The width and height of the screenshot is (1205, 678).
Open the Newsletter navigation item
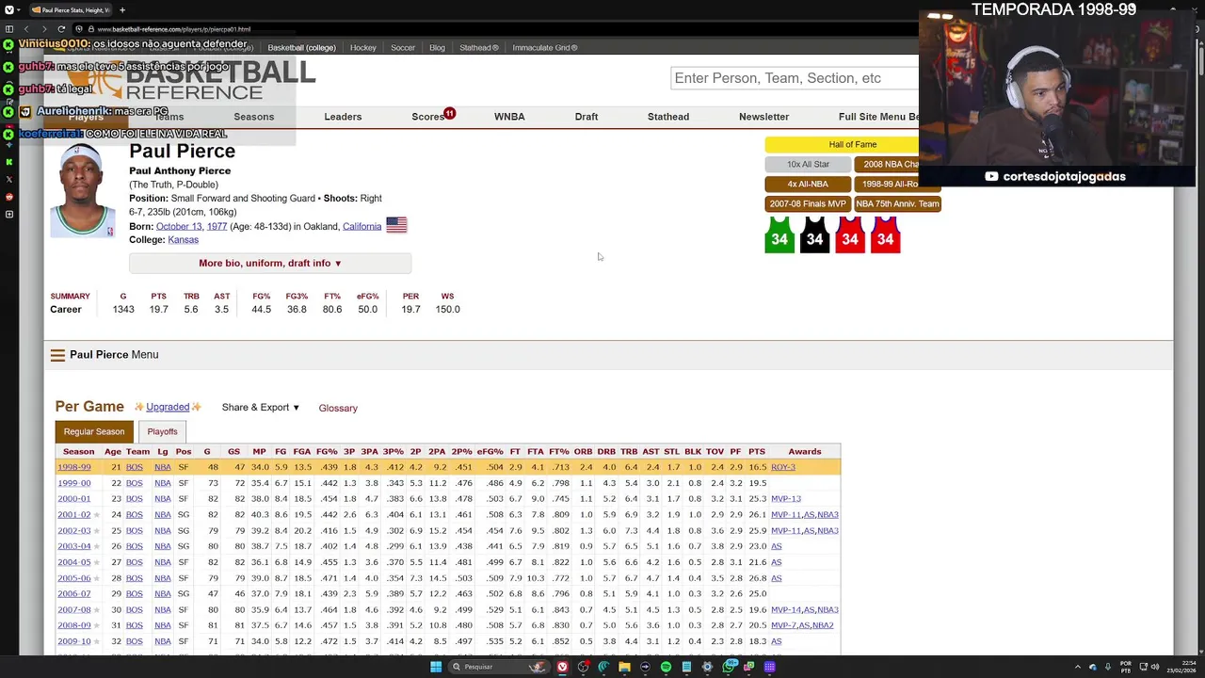pyautogui.click(x=763, y=117)
